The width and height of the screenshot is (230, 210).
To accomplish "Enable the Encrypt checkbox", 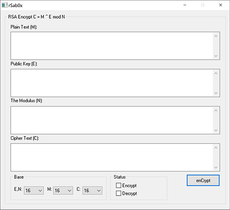I will click(x=119, y=185).
